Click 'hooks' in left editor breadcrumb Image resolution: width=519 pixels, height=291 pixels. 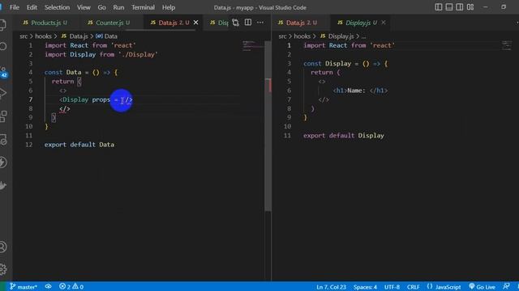point(43,36)
